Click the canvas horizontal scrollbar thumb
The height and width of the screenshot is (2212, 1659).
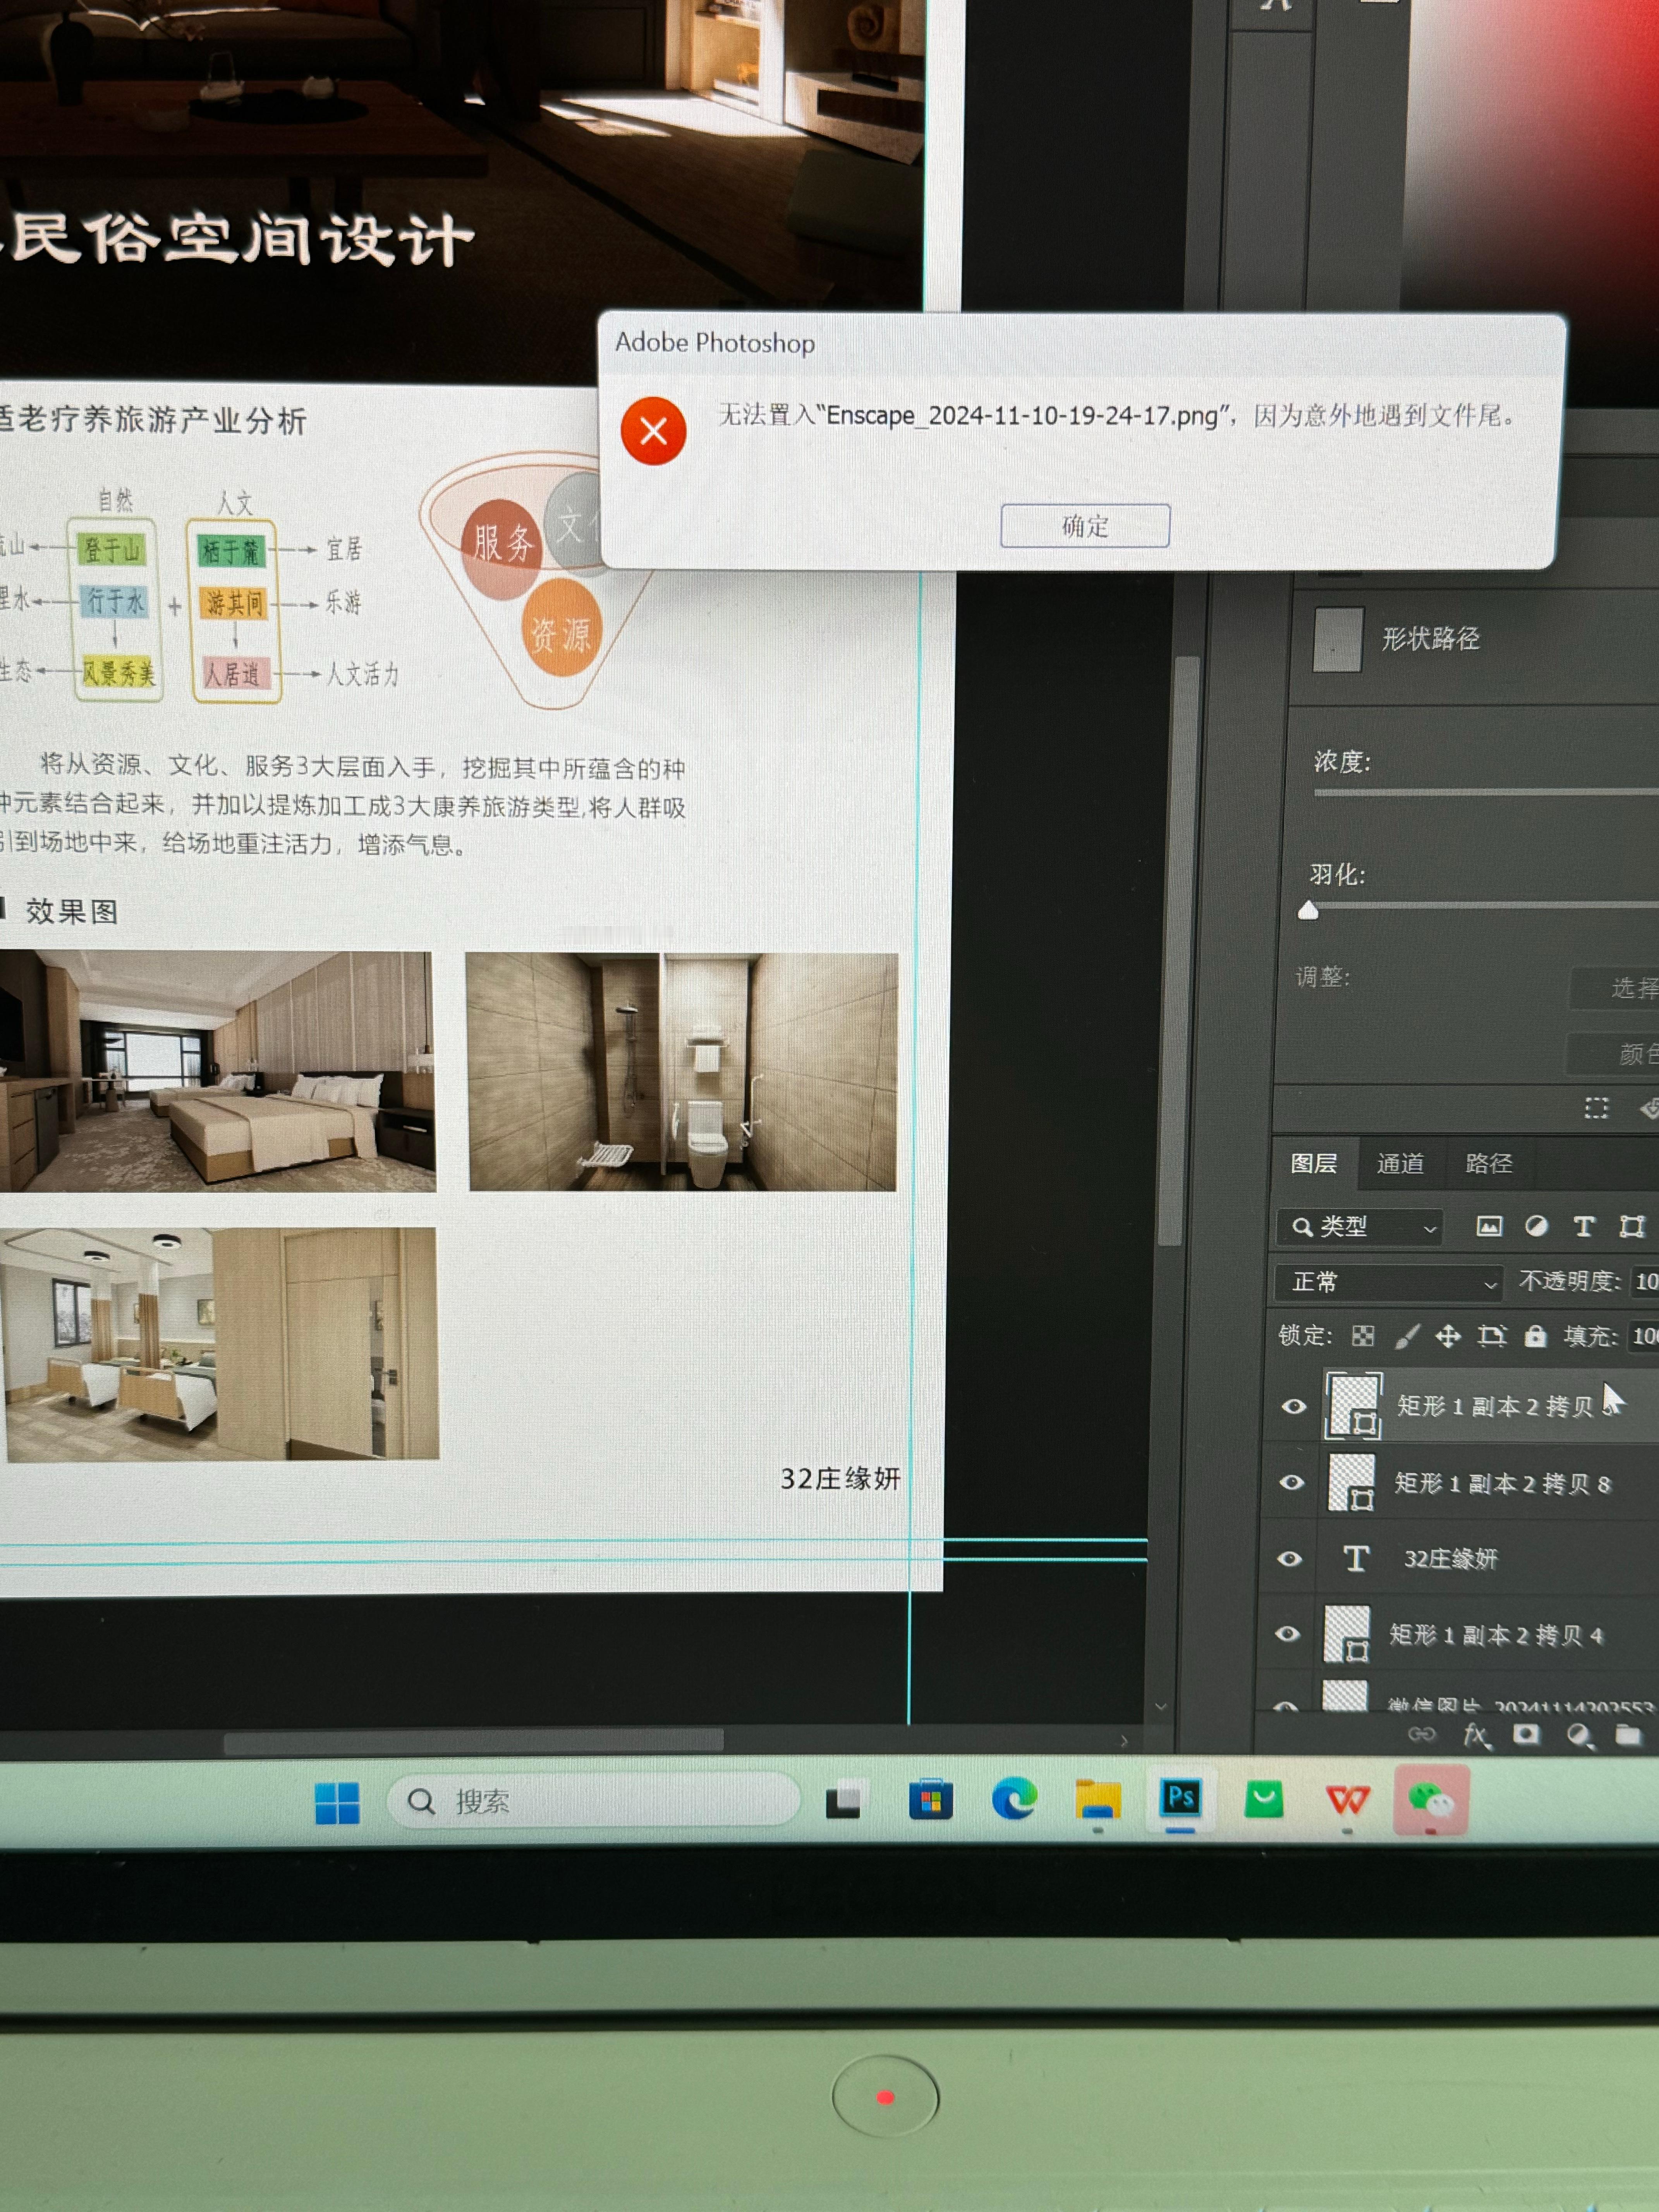pyautogui.click(x=474, y=1741)
